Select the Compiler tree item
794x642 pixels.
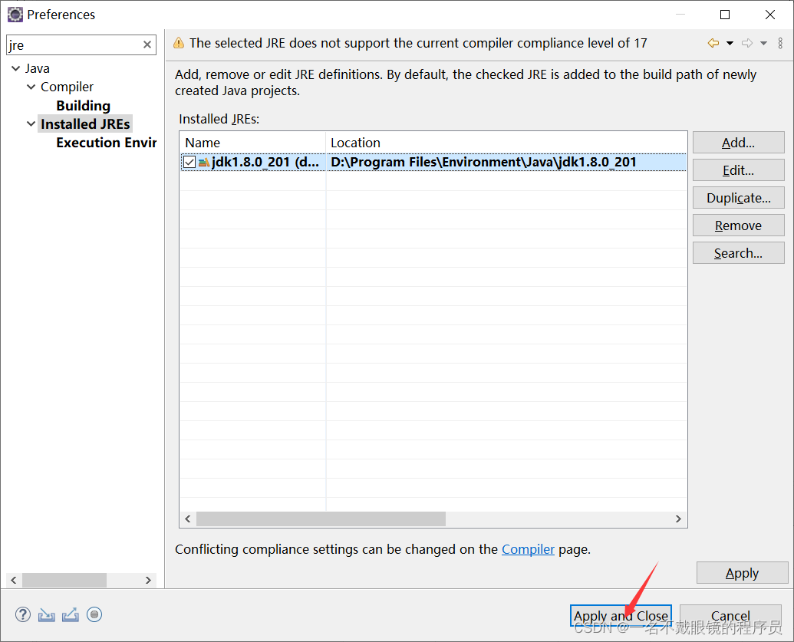tap(67, 87)
